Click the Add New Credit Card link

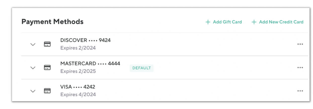tap(281, 22)
